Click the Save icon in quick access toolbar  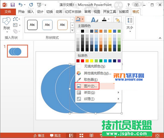[x=13, y=5]
